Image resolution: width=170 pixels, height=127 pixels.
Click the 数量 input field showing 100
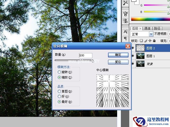[x=86, y=56]
